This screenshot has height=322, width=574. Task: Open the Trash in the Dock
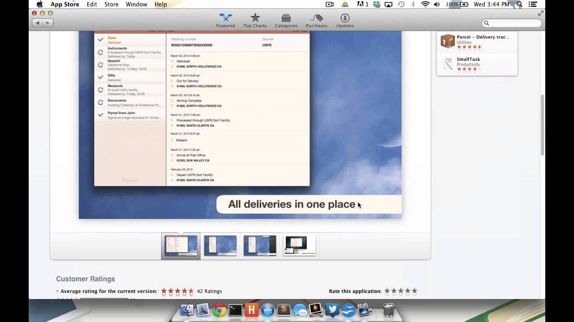[x=389, y=309]
